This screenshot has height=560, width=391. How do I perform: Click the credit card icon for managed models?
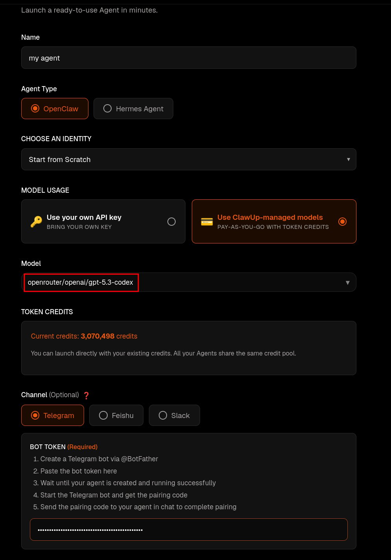coord(207,222)
